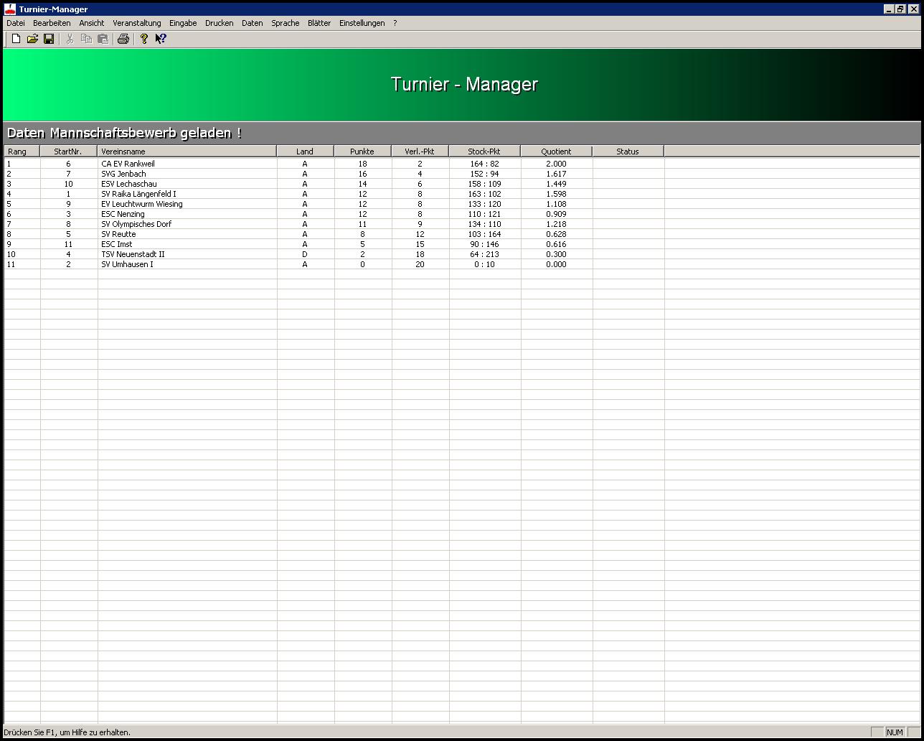Screen dimensions: 924x741
Task: Click the Cut scissors icon
Action: 70,39
